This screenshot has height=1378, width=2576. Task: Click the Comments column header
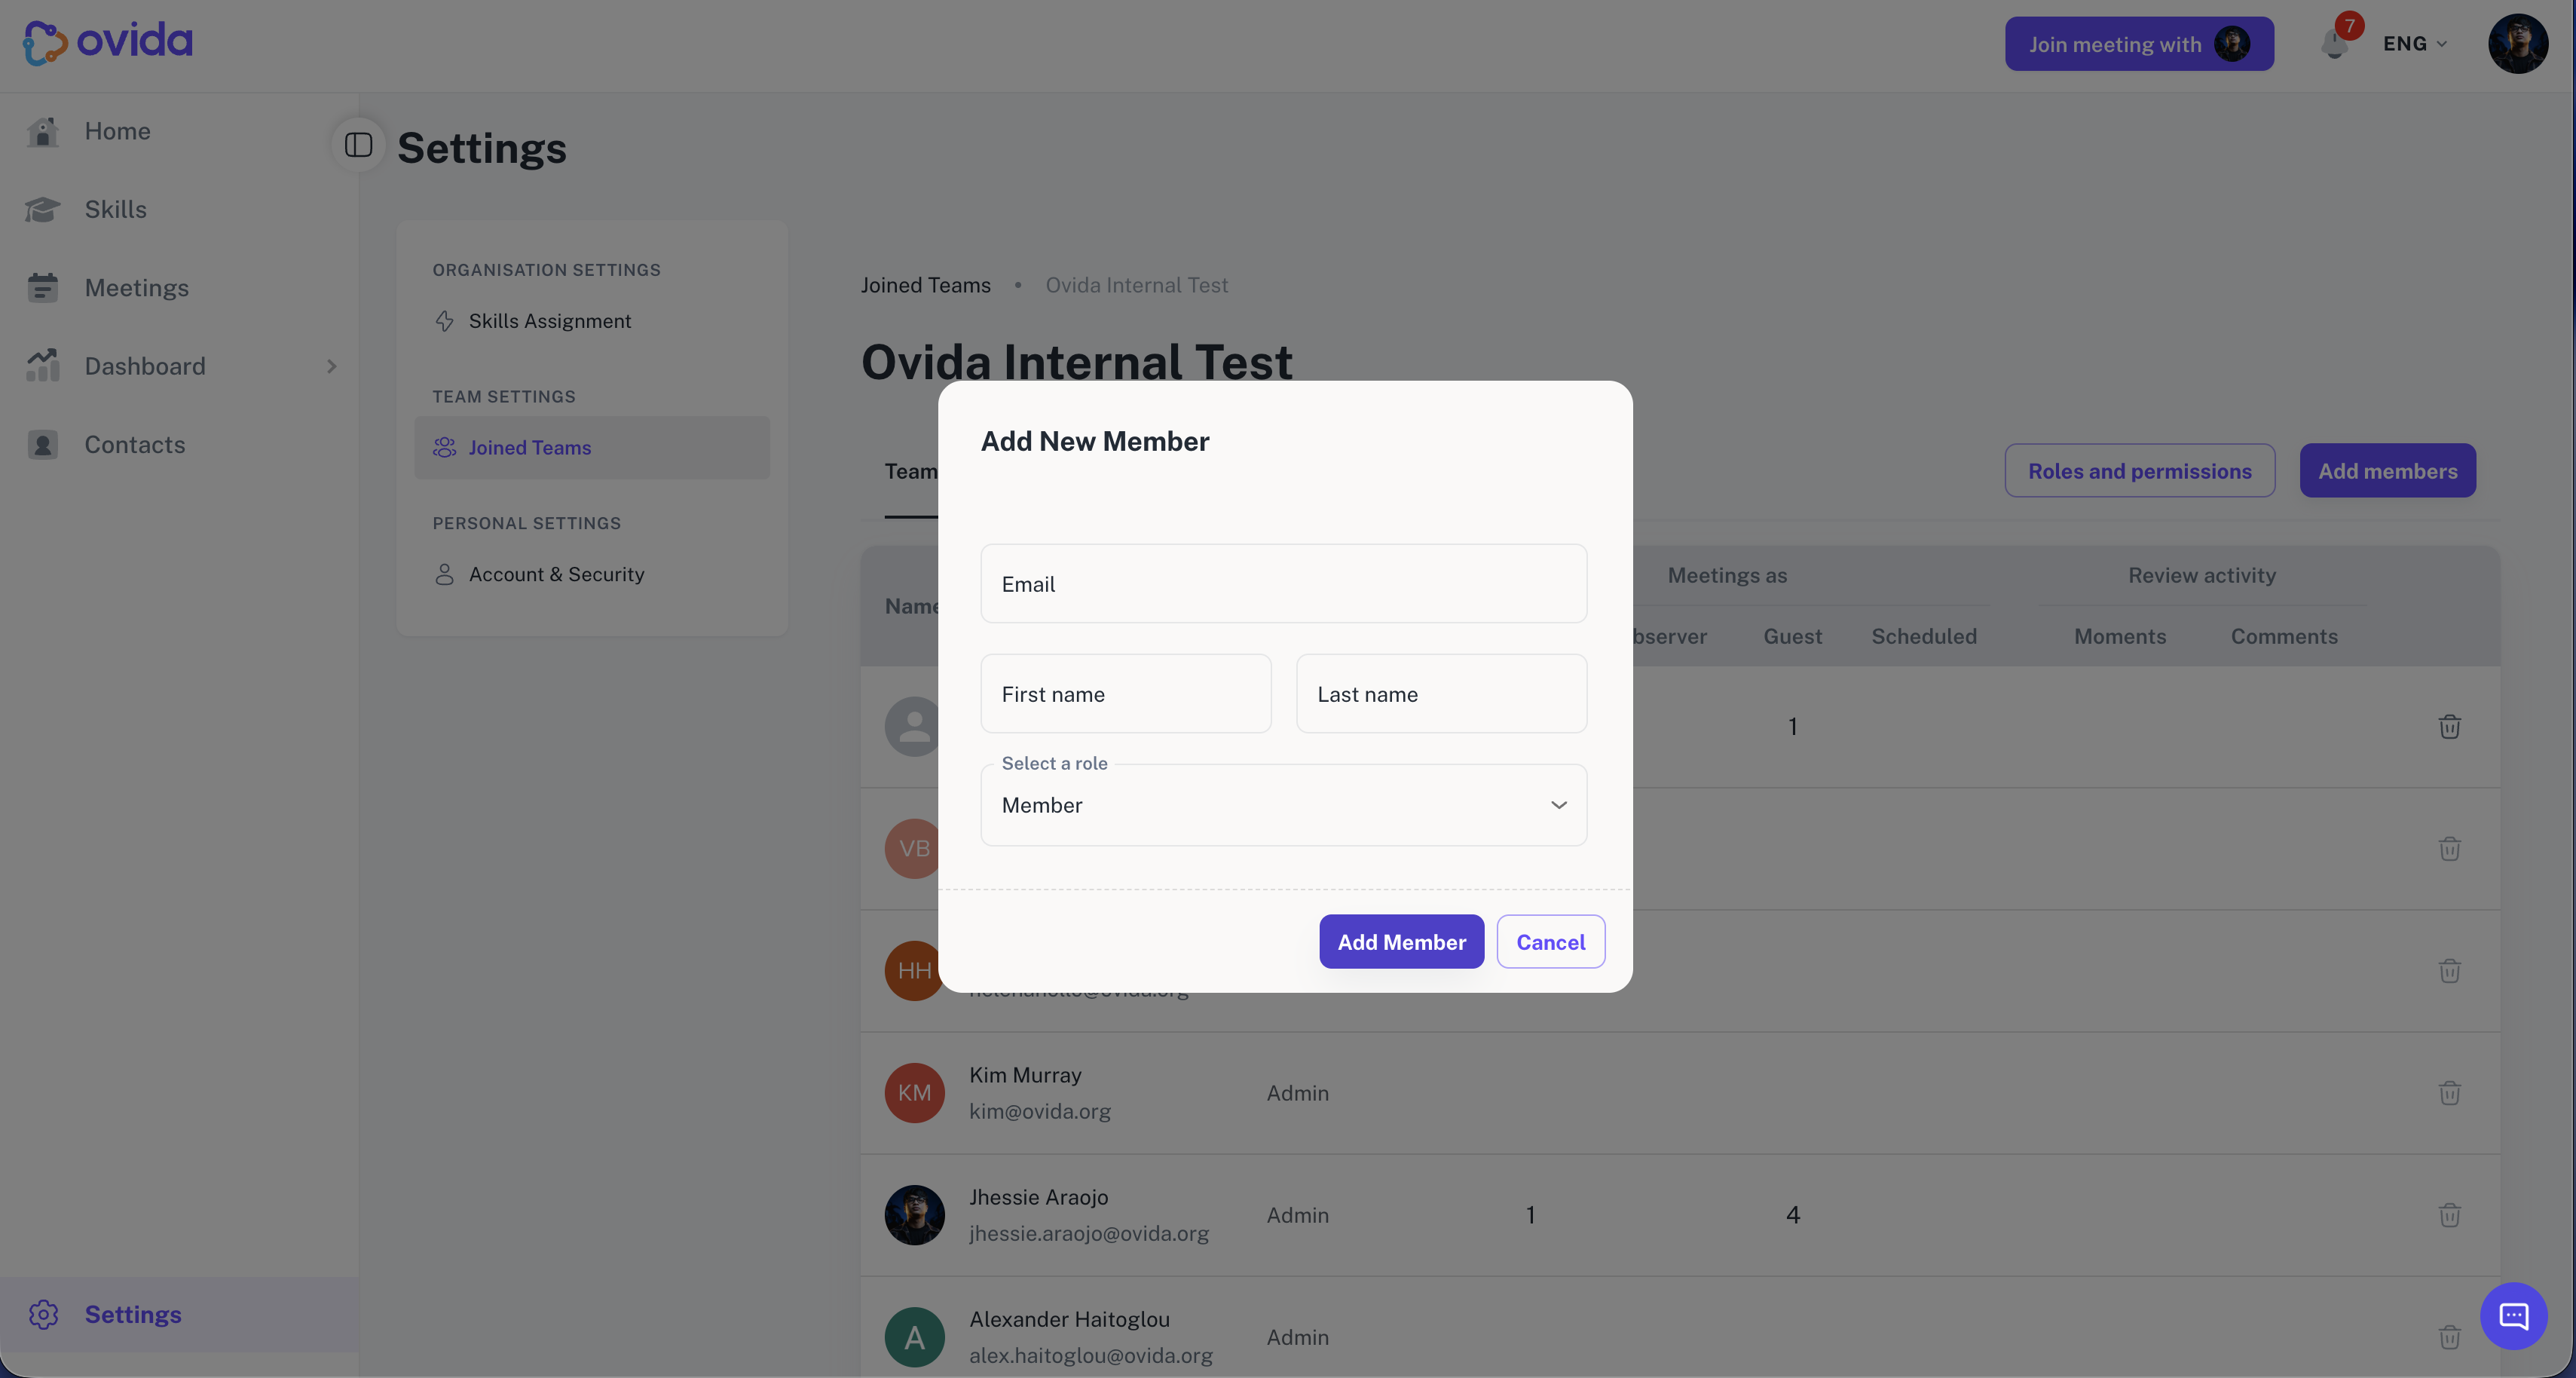(x=2284, y=636)
